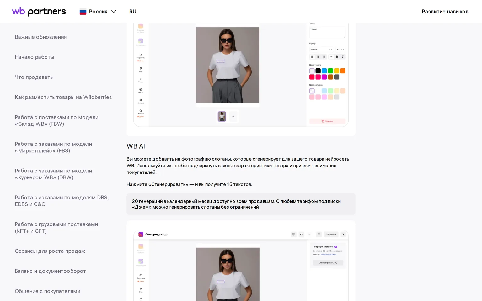Toggle bold with the B button
482x301 pixels.
[x=337, y=57]
